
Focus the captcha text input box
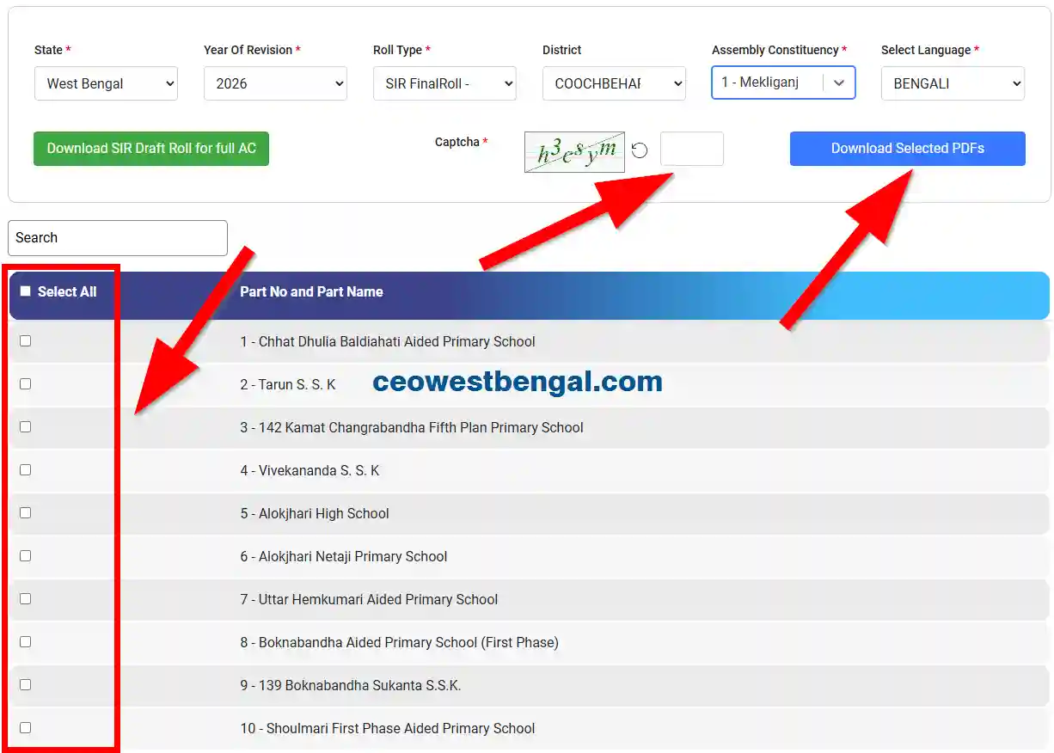[x=691, y=149]
